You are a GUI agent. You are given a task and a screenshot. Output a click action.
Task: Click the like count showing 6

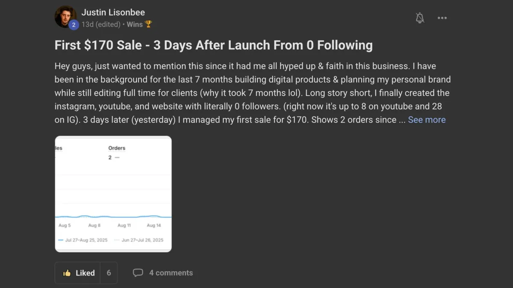point(109,273)
